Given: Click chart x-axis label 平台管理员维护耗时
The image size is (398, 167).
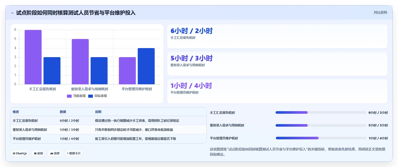Looking at the screenshot, I should pos(137,89).
